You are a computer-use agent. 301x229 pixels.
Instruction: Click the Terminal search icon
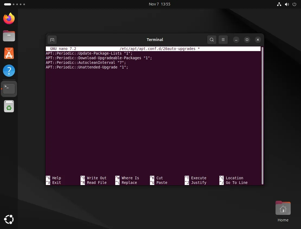(212, 40)
